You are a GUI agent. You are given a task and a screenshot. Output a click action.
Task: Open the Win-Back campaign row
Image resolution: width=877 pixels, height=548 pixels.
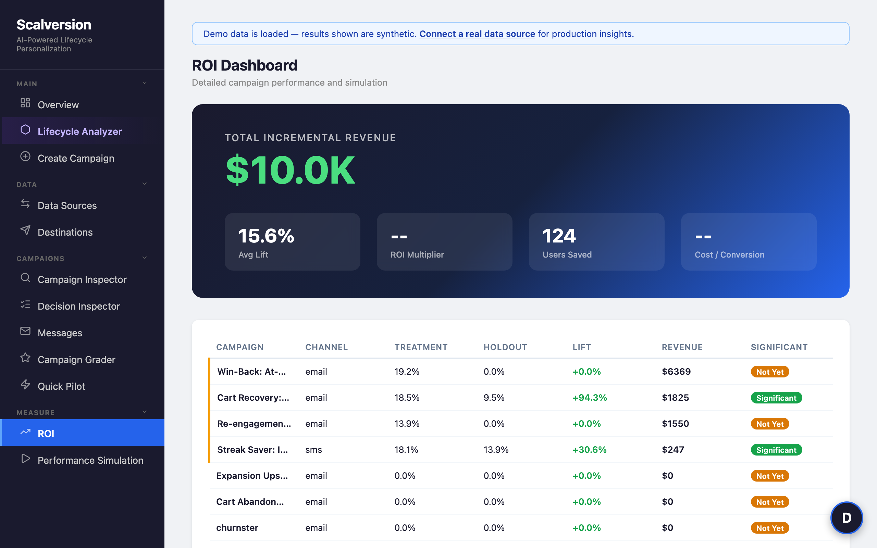click(x=251, y=372)
